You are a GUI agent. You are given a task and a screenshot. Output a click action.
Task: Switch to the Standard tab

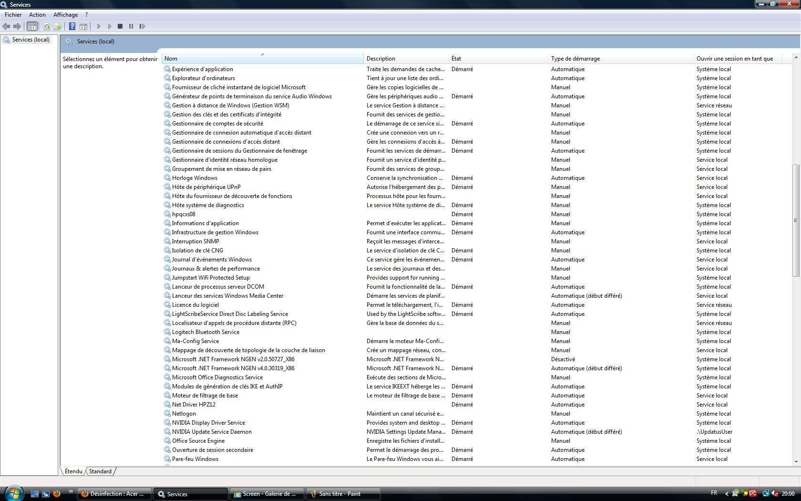(100, 471)
